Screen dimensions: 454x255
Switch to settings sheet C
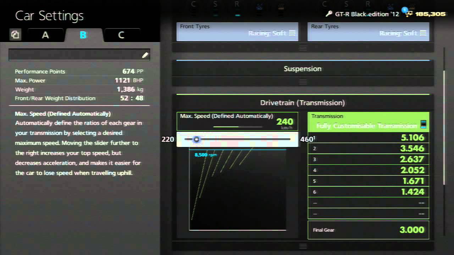[121, 35]
